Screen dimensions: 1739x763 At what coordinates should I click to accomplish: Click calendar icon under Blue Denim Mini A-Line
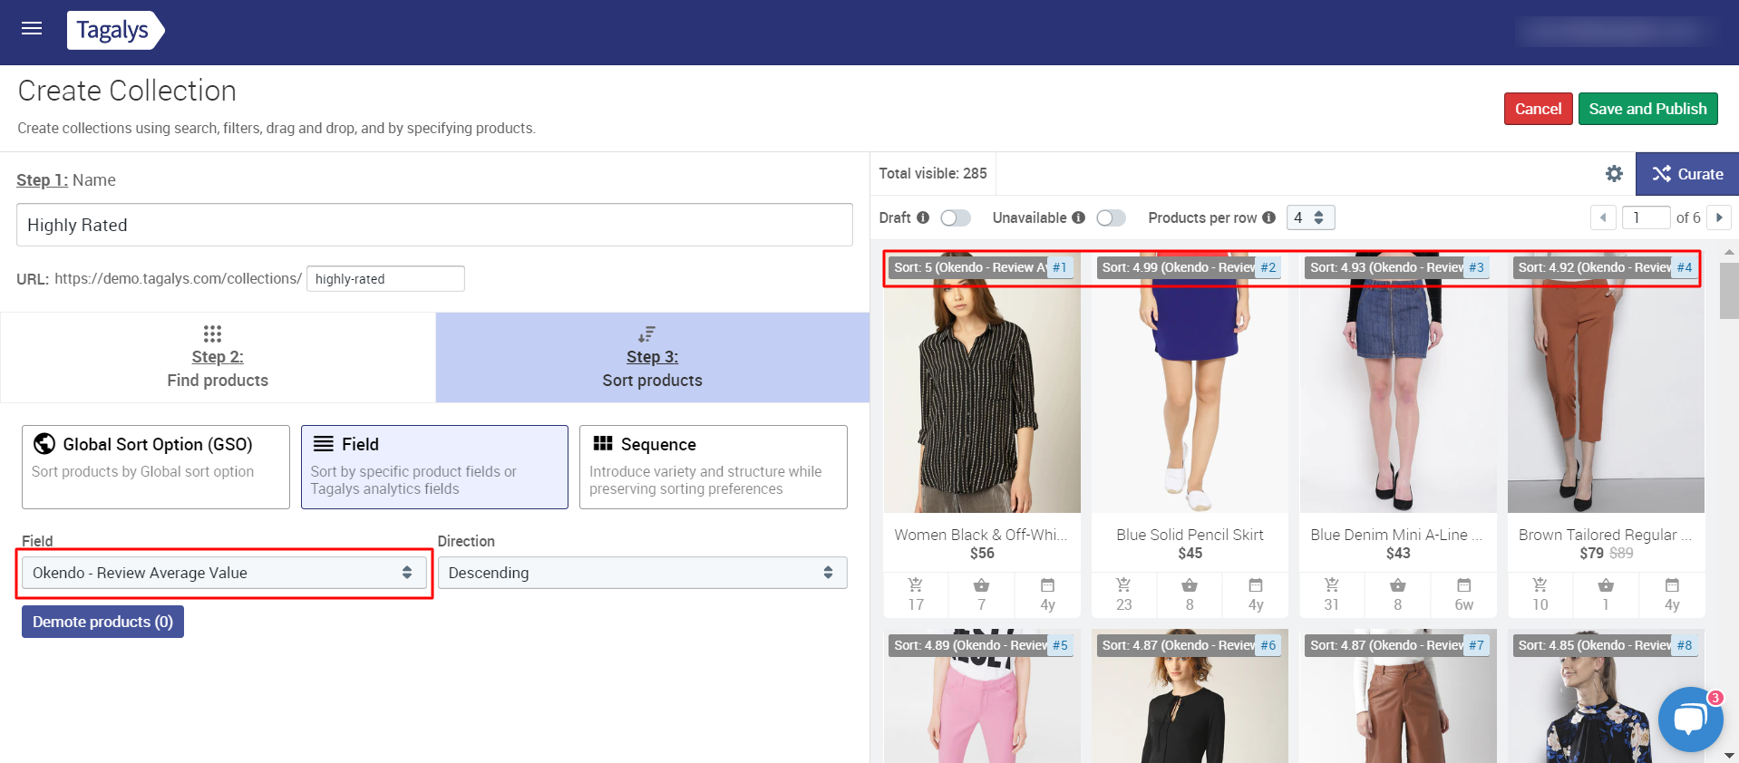click(1464, 585)
